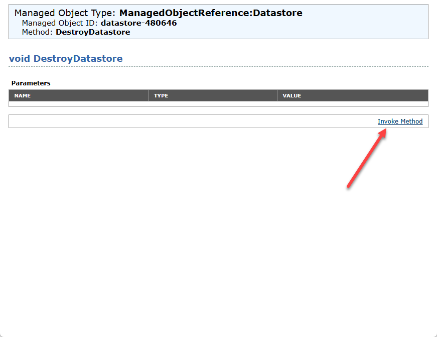Click the "Managed Object ID:" label
The height and width of the screenshot is (337, 437).
coord(60,23)
